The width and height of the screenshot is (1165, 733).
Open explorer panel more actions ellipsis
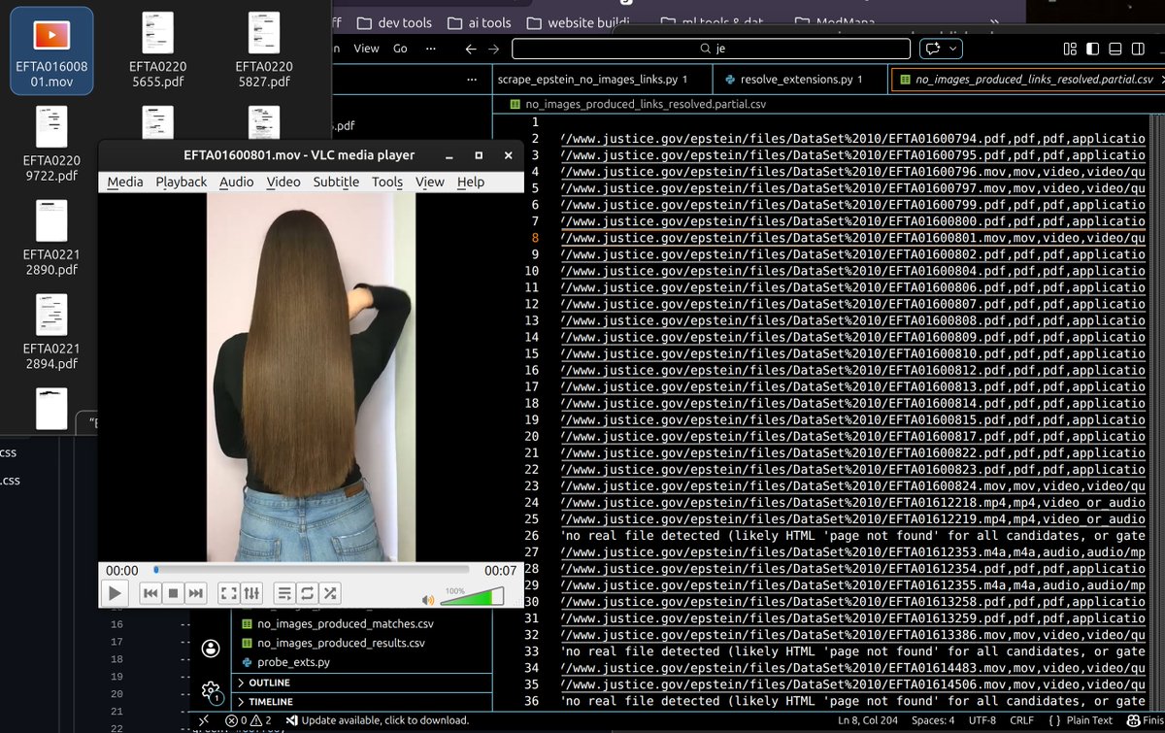tap(472, 80)
